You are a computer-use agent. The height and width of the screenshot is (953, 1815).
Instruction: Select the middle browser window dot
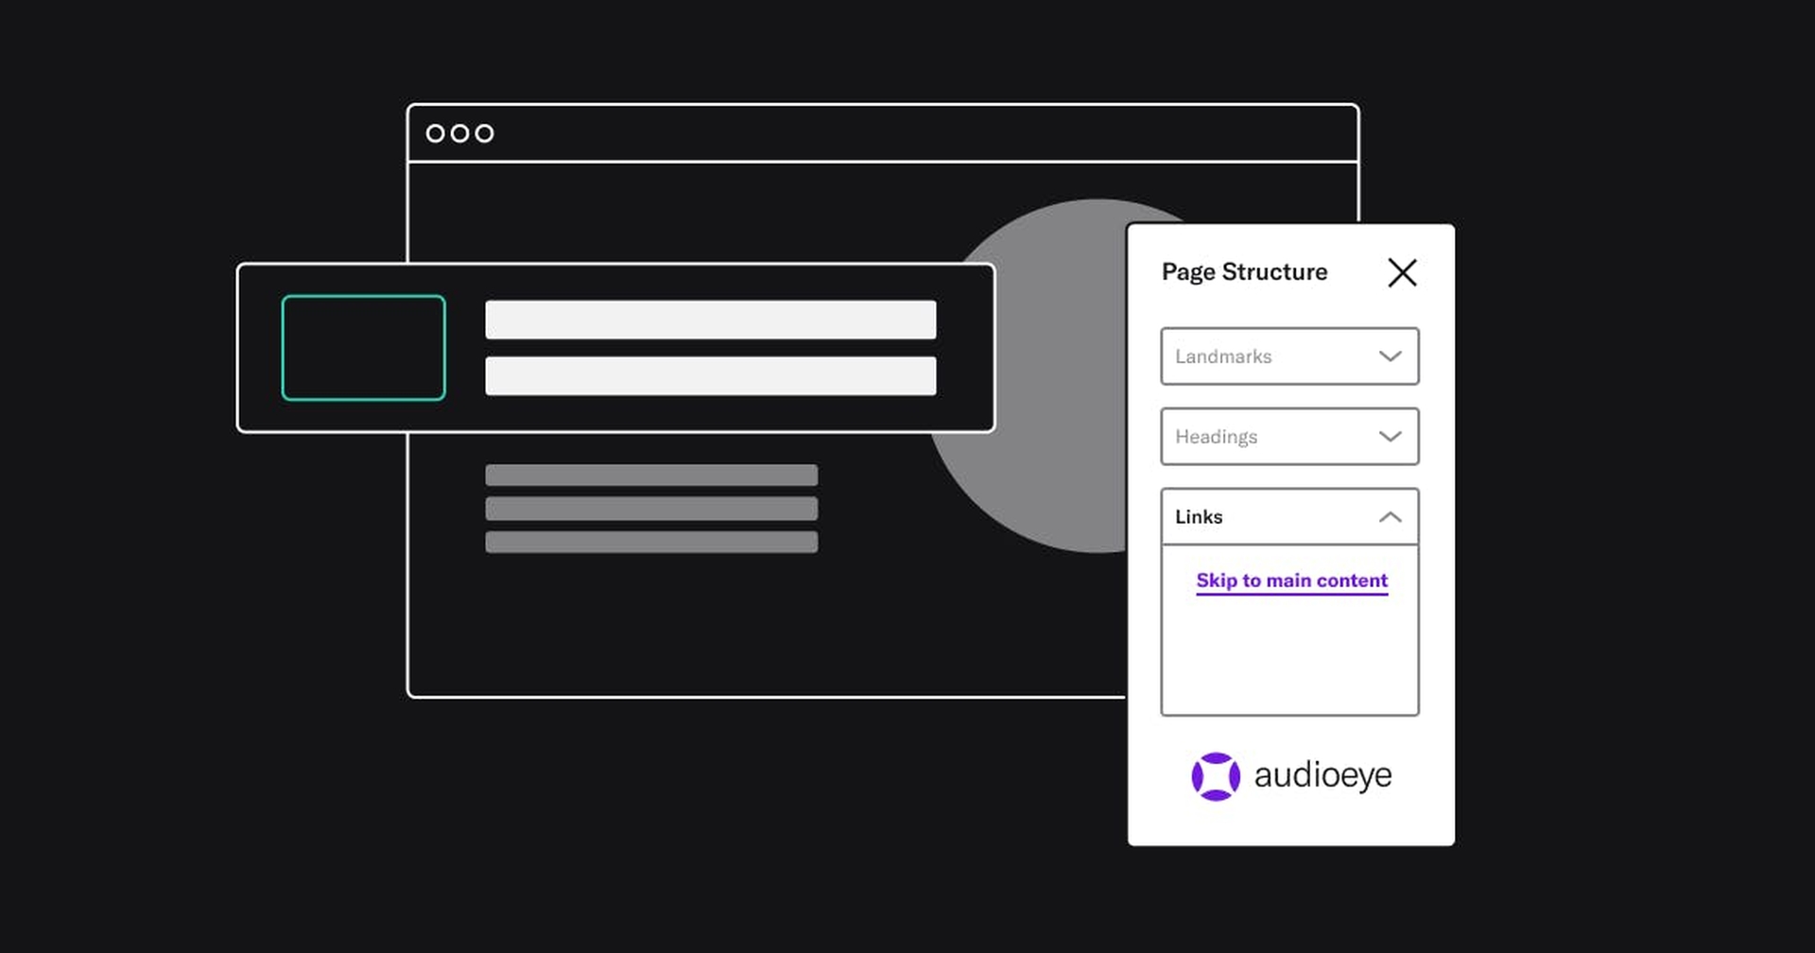(x=460, y=133)
